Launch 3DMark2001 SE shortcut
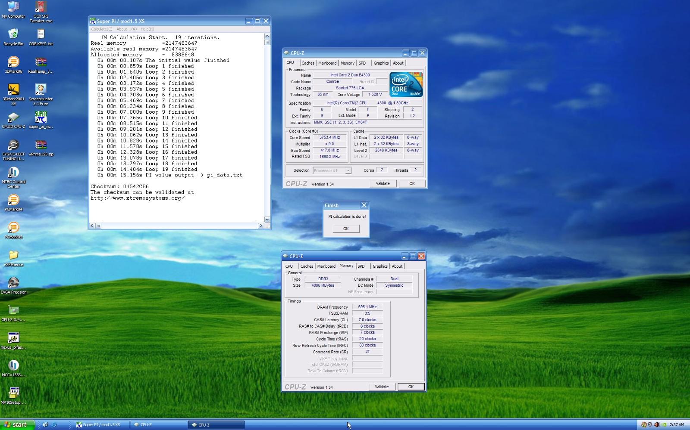Viewport: 690px width, 430px height. tap(13, 94)
